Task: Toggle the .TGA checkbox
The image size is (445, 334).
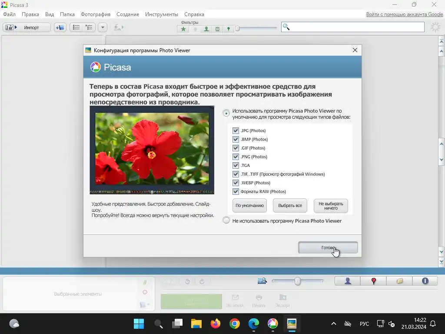Action: [x=236, y=165]
